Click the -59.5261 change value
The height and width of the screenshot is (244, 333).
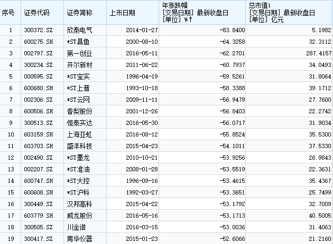(233, 76)
